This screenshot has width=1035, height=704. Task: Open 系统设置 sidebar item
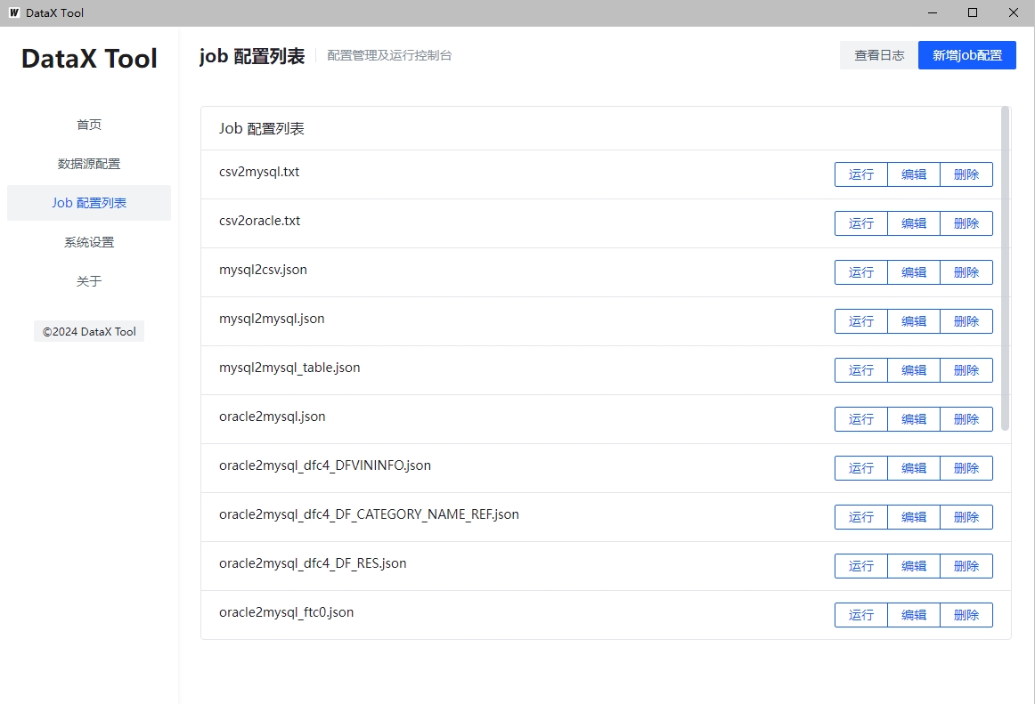tap(89, 242)
